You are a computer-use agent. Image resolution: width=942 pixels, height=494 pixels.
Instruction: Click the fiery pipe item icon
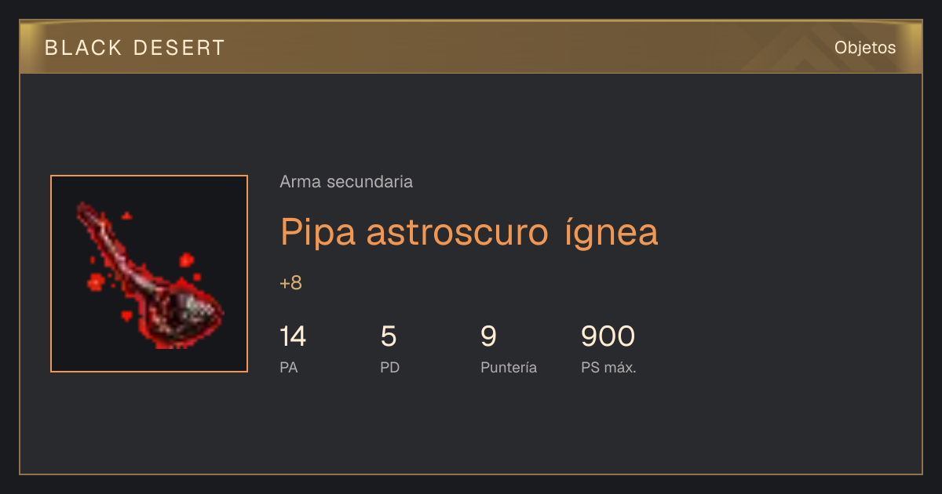coord(149,274)
